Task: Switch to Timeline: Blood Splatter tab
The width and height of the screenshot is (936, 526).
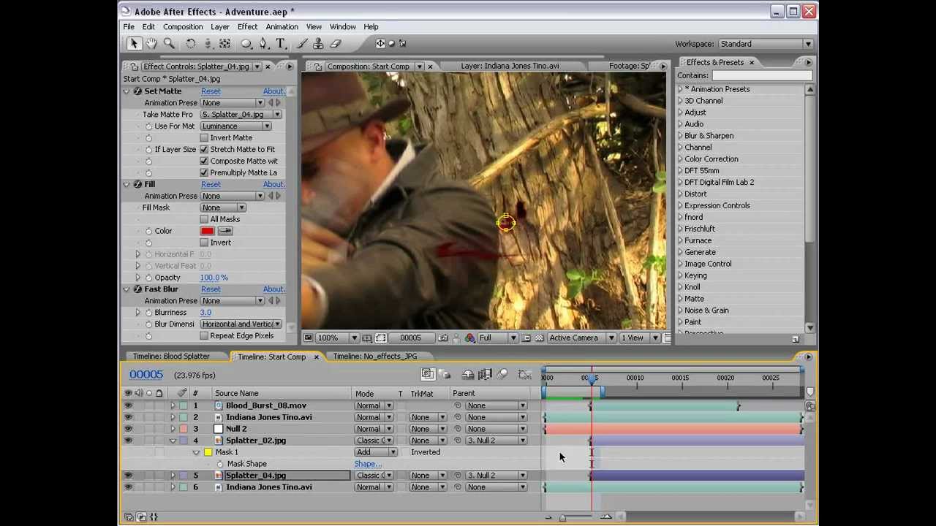Action: click(x=171, y=357)
